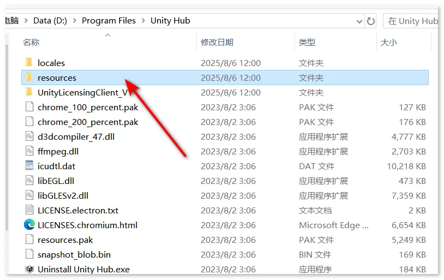Select Uninstall Unity Hub.exe file name
The width and height of the screenshot is (444, 280).
[x=83, y=269]
